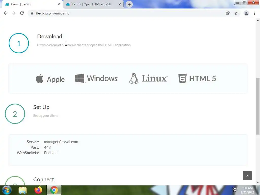This screenshot has height=195, width=260.
Task: Open File Explorer from taskbar
Action: click(23, 190)
